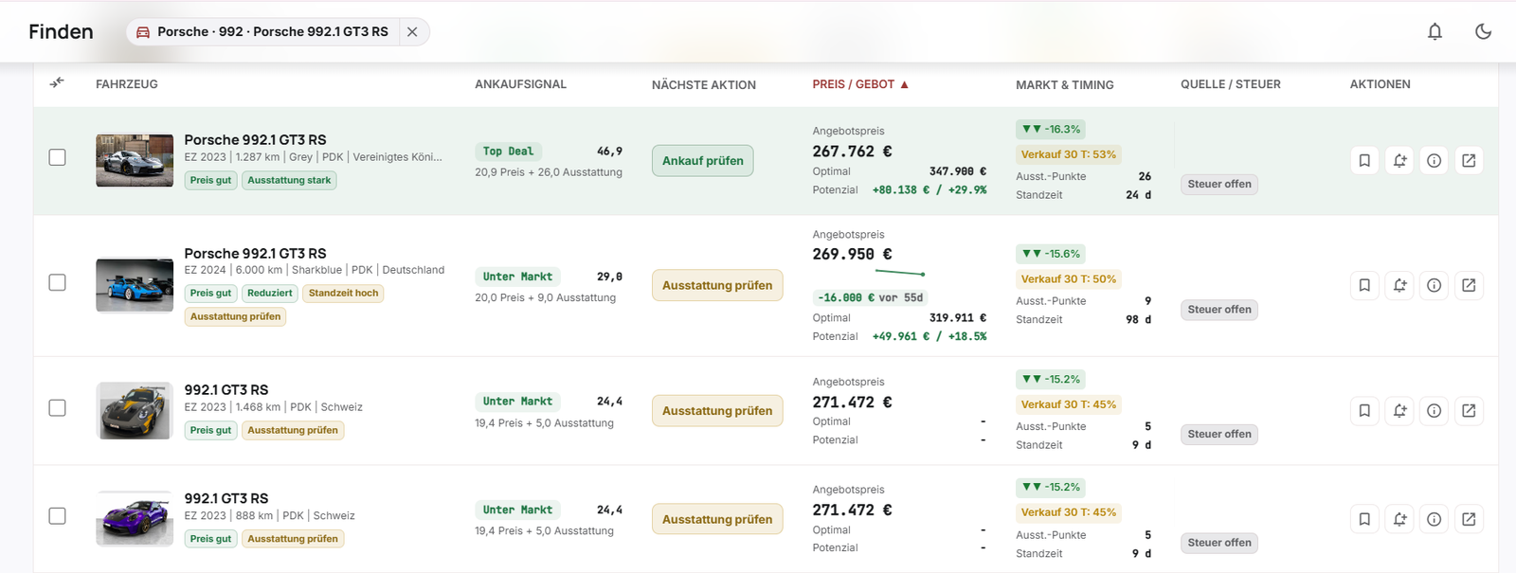Tick the checkbox for the Grey Porsche row
1516x573 pixels.
tap(57, 157)
